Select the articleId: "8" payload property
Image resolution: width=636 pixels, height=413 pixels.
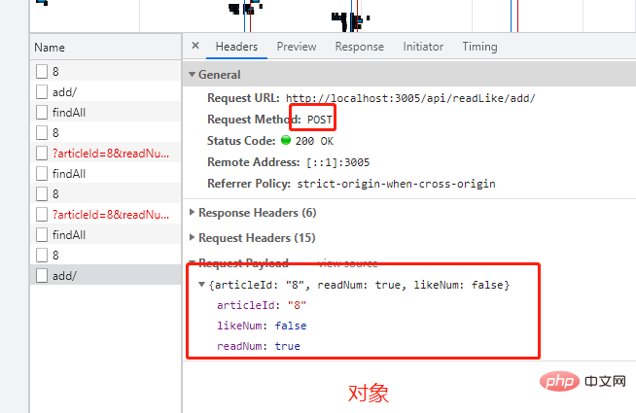click(262, 305)
